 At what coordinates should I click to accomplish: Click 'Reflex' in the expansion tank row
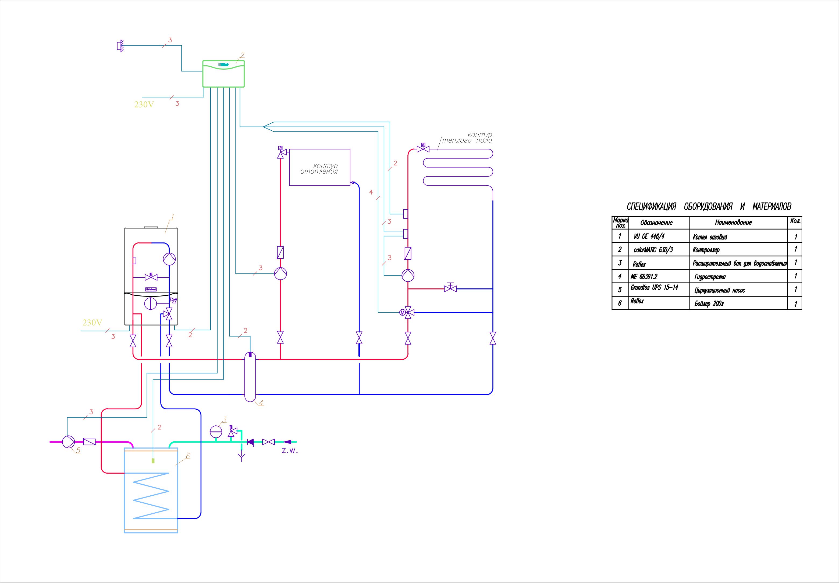coord(639,264)
